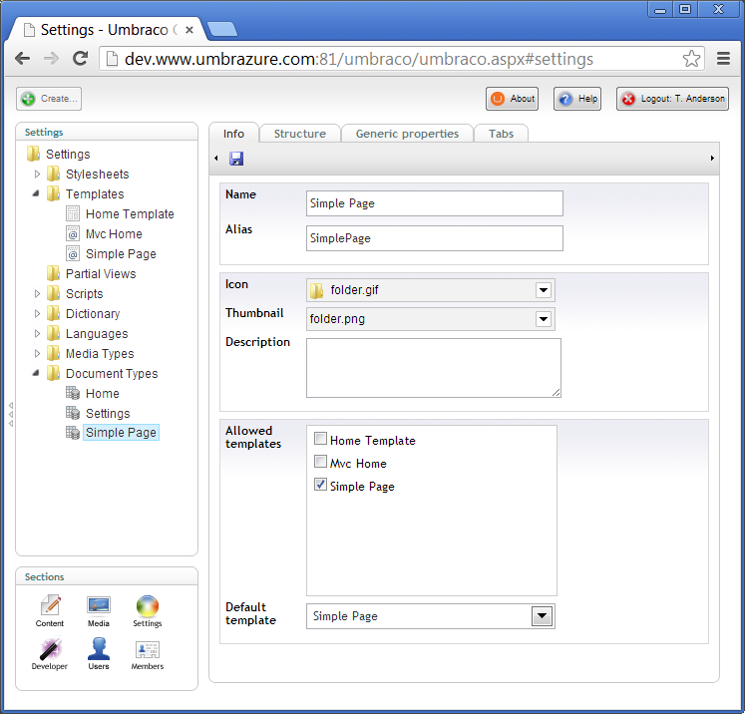745x714 pixels.
Task: Open the Users section
Action: [98, 654]
